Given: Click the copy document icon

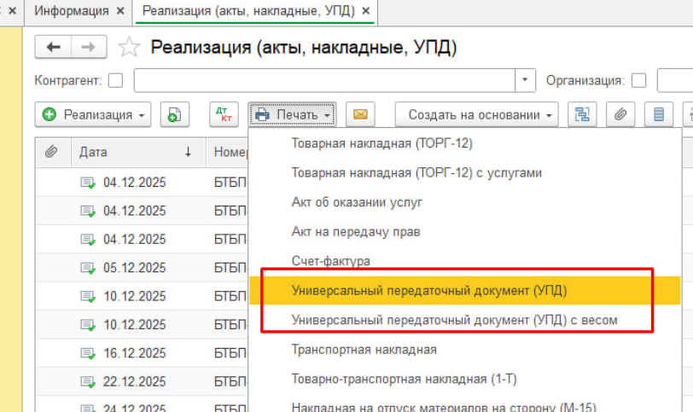Looking at the screenshot, I should tap(174, 114).
